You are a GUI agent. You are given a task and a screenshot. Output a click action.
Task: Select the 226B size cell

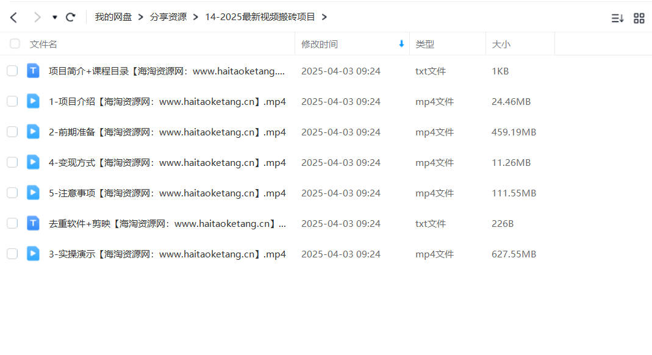pos(503,224)
